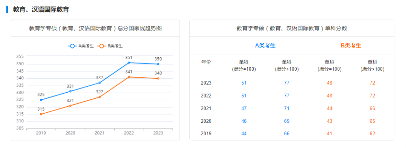Click B类 score 72 in 2023 row
This screenshot has width=406, height=148.
372,83
